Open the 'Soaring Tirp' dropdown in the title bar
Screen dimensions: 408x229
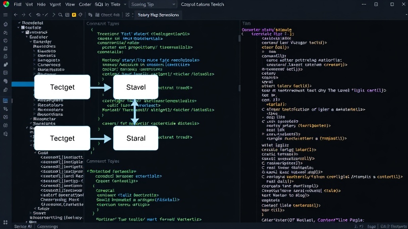[153, 4]
